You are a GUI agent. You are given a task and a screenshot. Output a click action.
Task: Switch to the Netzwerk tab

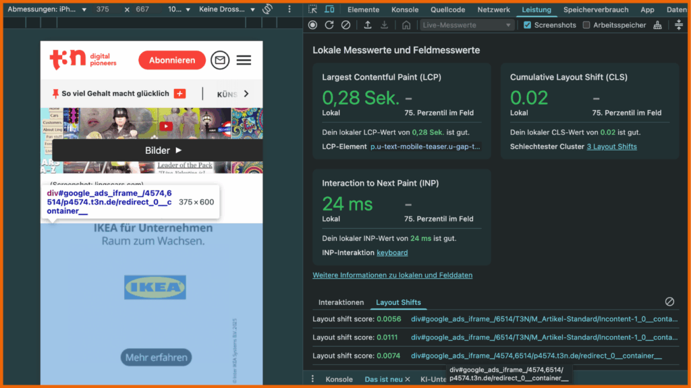point(494,10)
